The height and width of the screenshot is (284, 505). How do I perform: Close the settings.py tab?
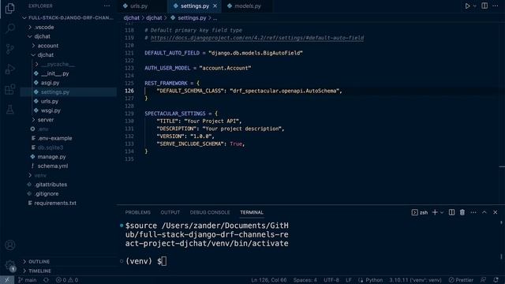click(215, 6)
